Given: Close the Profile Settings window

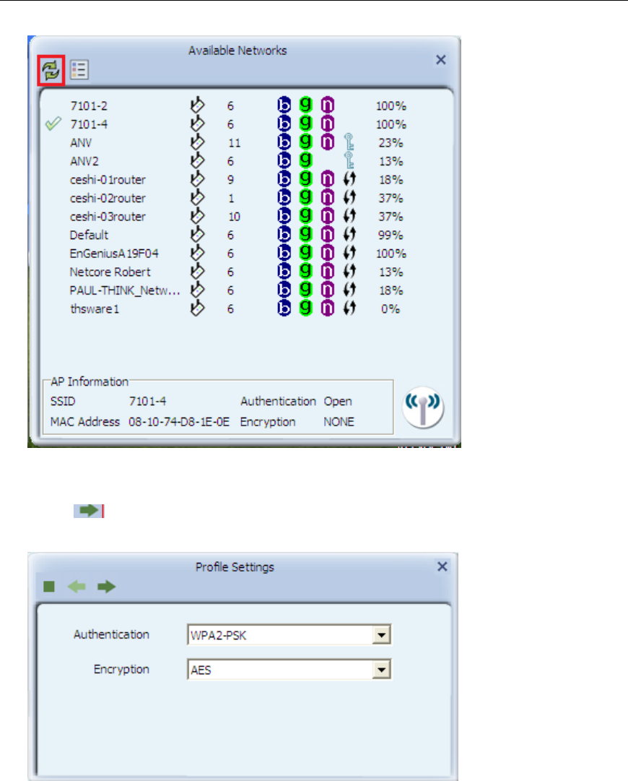Looking at the screenshot, I should pos(442,566).
